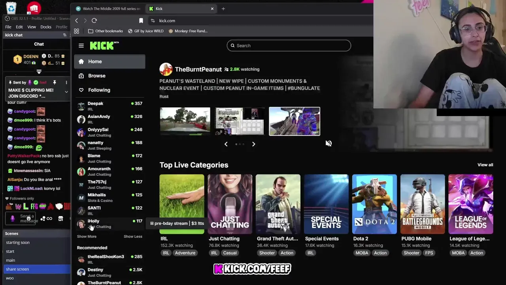Select the IRL category card
The height and width of the screenshot is (285, 506).
pos(182,204)
